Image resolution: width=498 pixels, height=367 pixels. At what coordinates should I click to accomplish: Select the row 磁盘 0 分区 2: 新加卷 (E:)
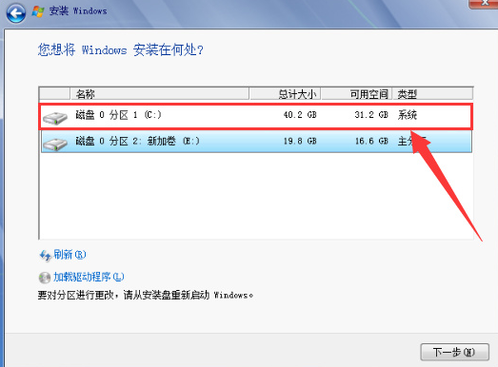pos(257,142)
